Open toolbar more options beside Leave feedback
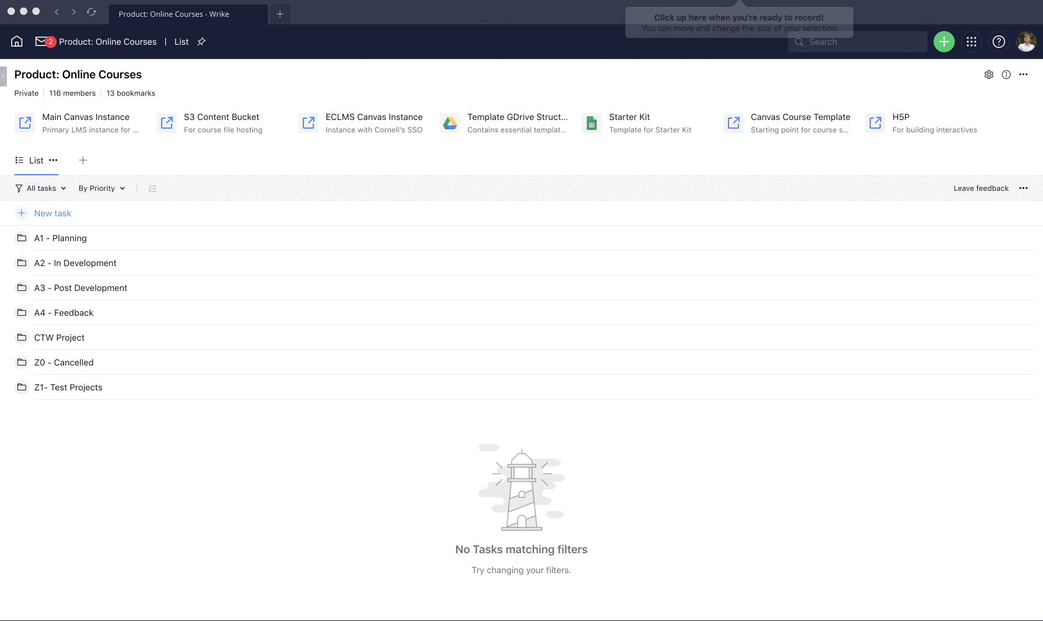Viewport: 1043px width, 621px height. pyautogui.click(x=1024, y=188)
